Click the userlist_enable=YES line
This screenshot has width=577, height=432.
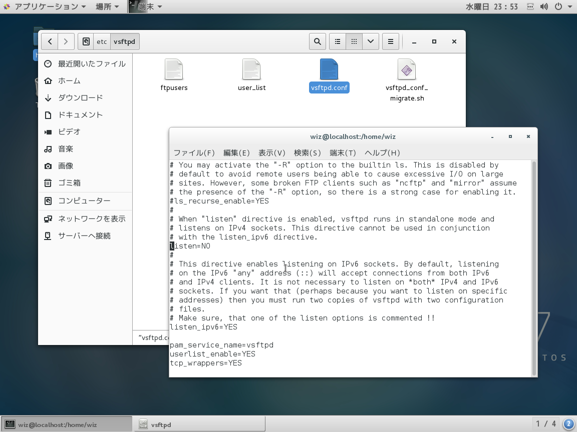(x=212, y=354)
